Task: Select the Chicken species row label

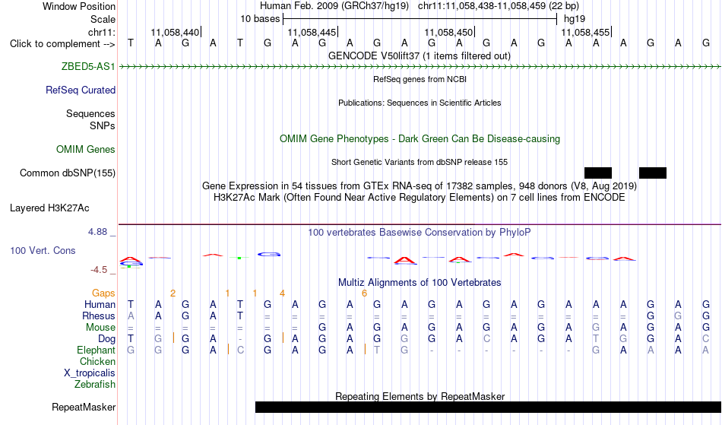Action: point(97,361)
